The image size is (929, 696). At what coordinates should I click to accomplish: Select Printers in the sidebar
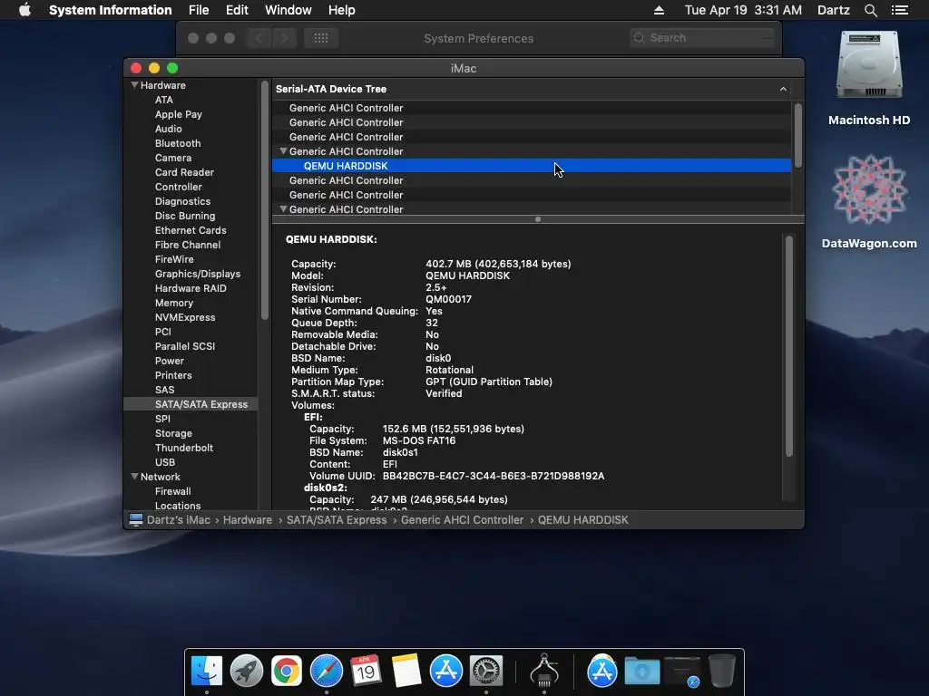coord(173,375)
